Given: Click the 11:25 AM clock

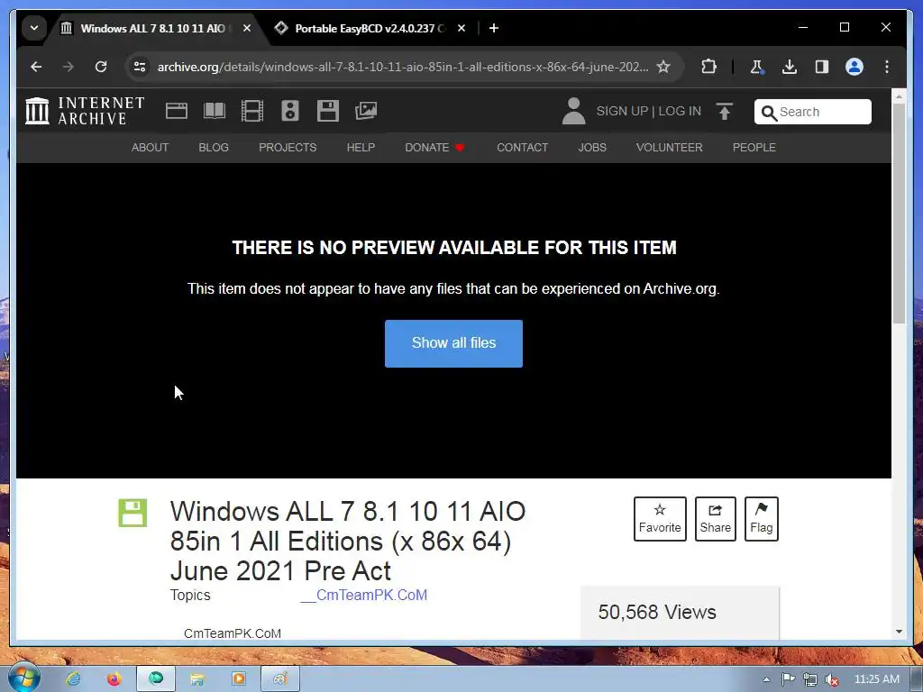Looking at the screenshot, I should tap(876, 679).
